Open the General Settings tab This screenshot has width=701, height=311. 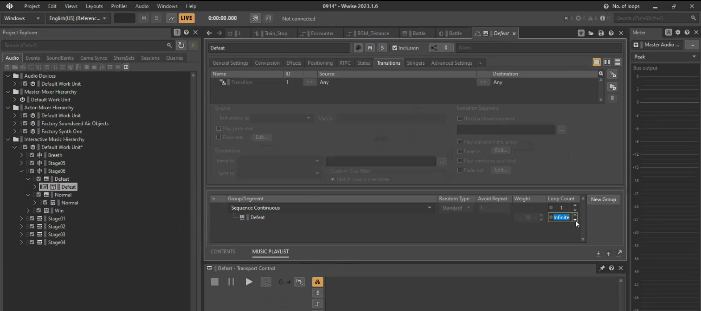coord(230,63)
